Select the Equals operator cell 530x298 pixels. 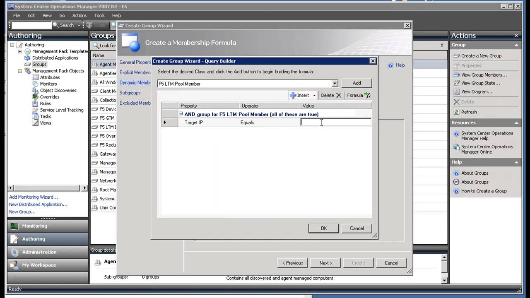(270, 123)
